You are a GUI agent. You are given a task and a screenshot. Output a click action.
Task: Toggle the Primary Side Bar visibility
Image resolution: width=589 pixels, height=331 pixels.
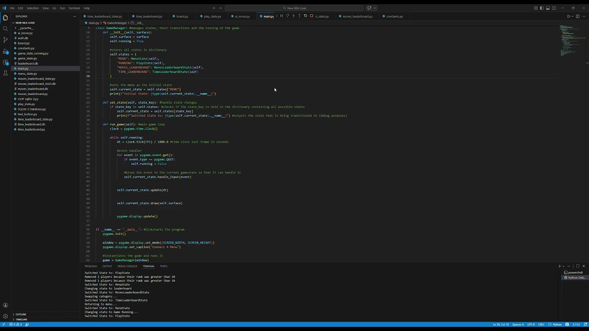tap(542, 8)
